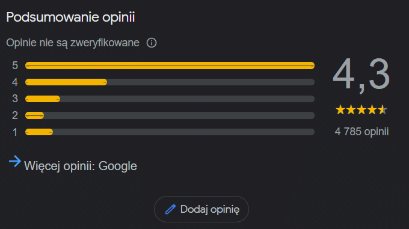Click the second gold rating star
The image size is (409, 229).
(351, 110)
